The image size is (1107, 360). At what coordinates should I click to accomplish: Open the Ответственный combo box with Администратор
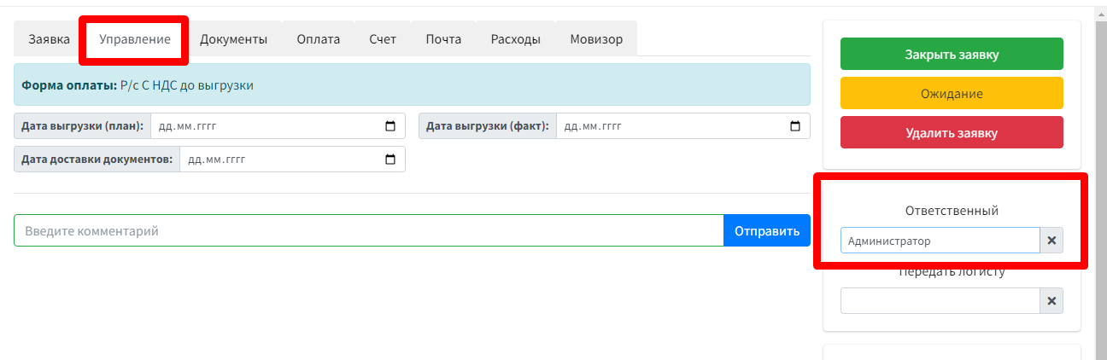click(x=940, y=241)
